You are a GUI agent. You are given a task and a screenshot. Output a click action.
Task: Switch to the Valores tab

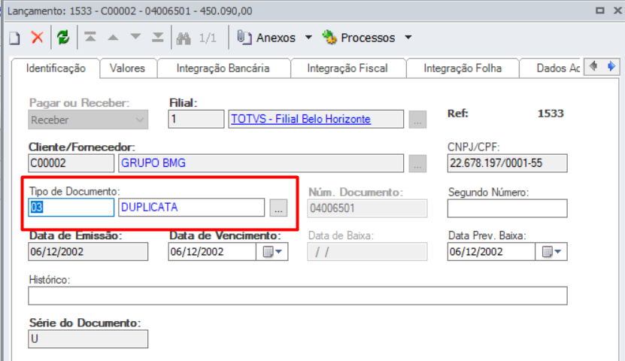[128, 68]
